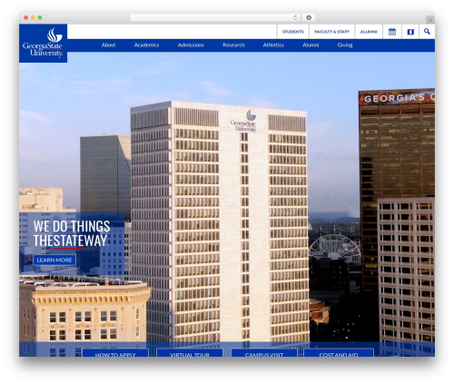Click the How To Apply button
The image size is (454, 384).
click(115, 352)
